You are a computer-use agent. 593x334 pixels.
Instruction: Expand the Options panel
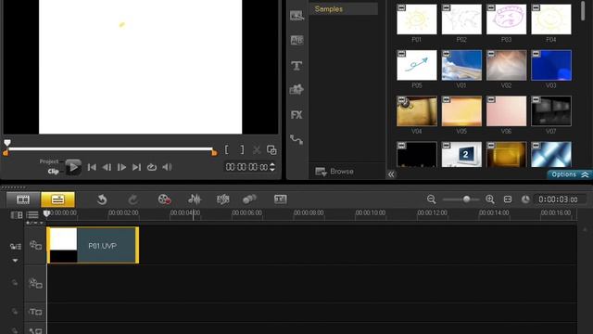pos(570,174)
